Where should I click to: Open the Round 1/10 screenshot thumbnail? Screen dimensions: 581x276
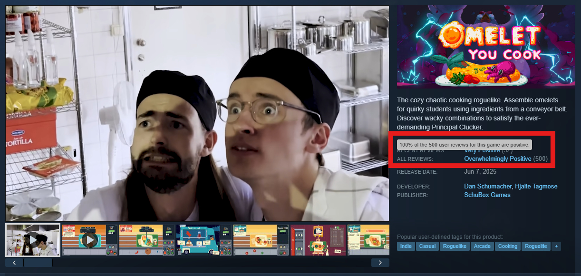[261, 240]
